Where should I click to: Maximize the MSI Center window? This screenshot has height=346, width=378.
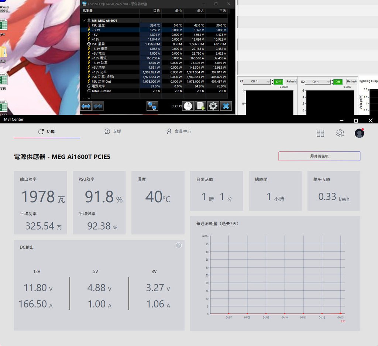(356, 120)
